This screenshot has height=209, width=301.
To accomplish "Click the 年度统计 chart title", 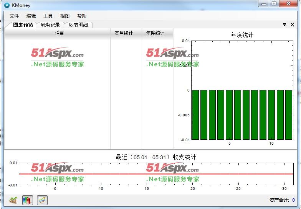I will tap(242, 35).
